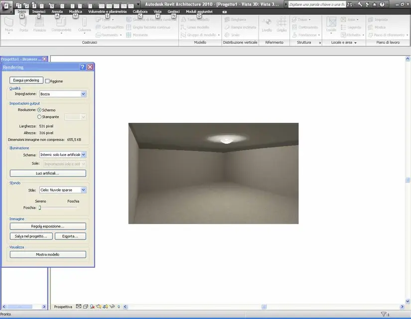
Task: Choose the Mostra work plane tool
Action: tap(377, 27)
